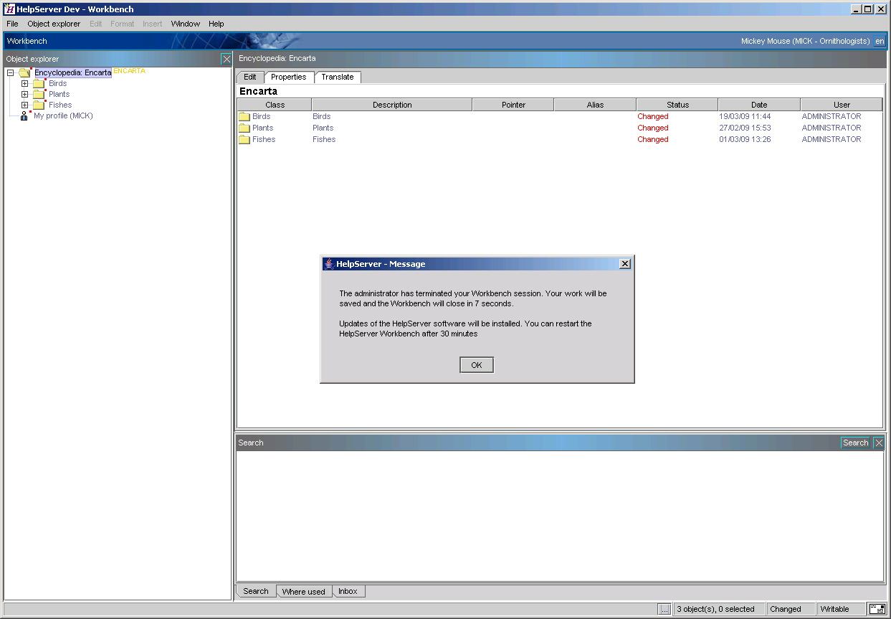This screenshot has height=619, width=891.
Task: Click the Search button in the Search panel
Action: [855, 443]
